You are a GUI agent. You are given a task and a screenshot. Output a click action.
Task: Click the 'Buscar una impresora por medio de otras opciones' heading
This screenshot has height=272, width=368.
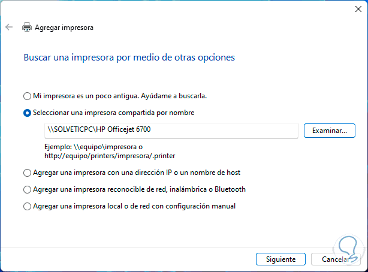[x=129, y=58]
